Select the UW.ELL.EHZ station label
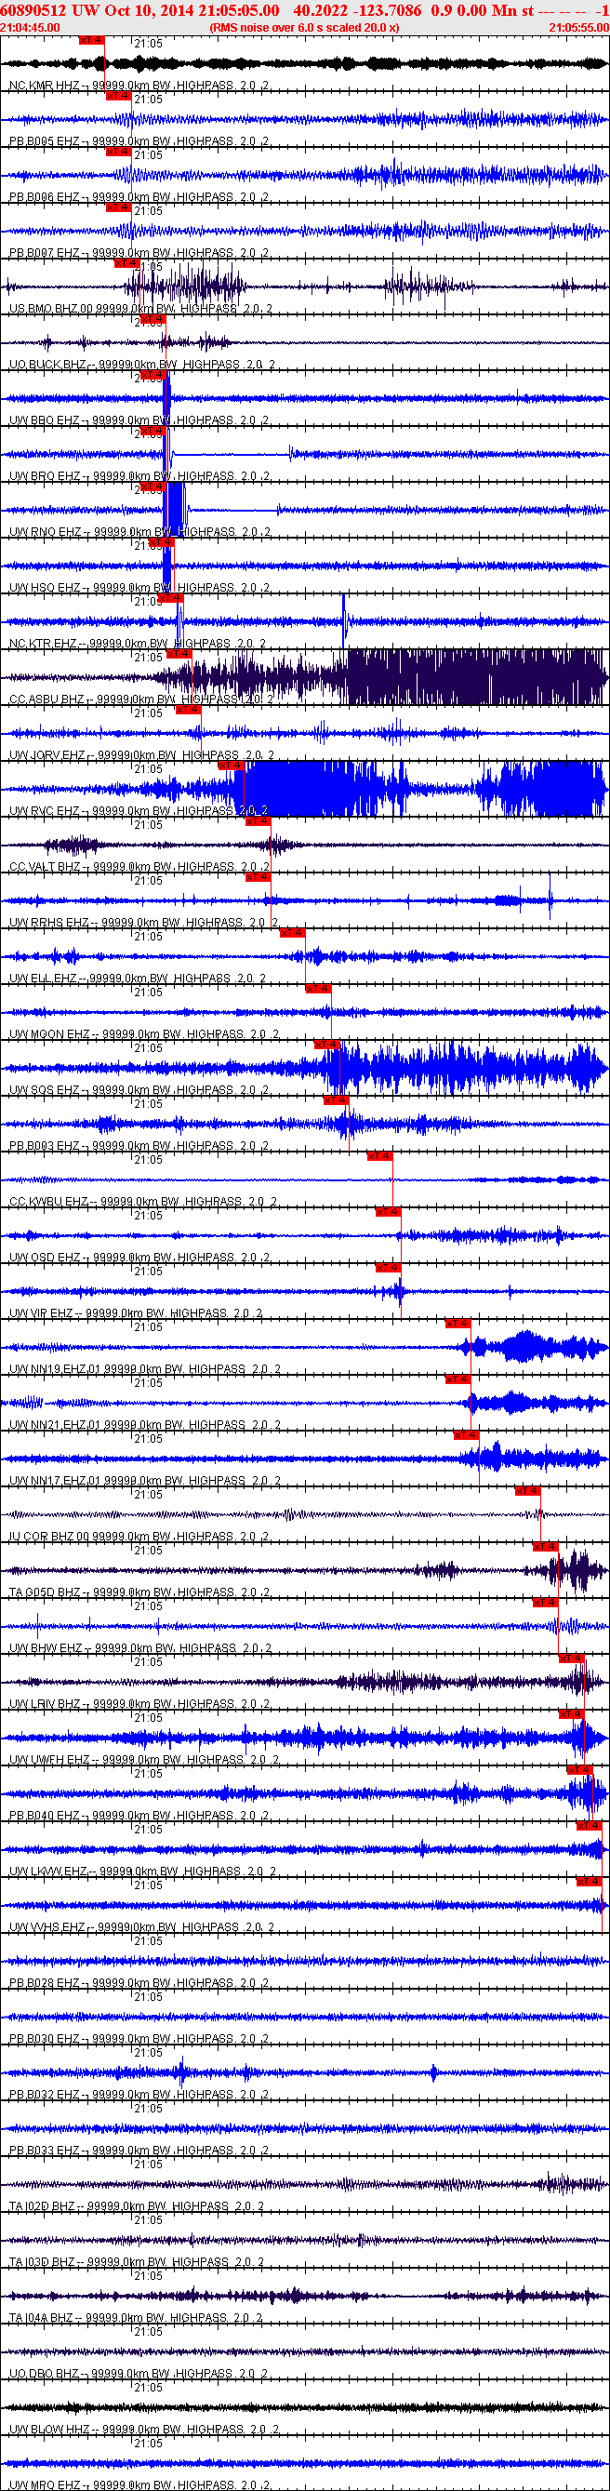The image size is (610, 2491). tap(138, 979)
